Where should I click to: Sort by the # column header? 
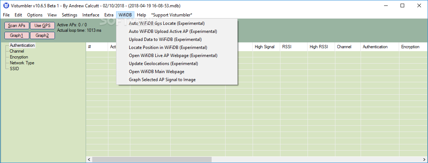click(97, 47)
